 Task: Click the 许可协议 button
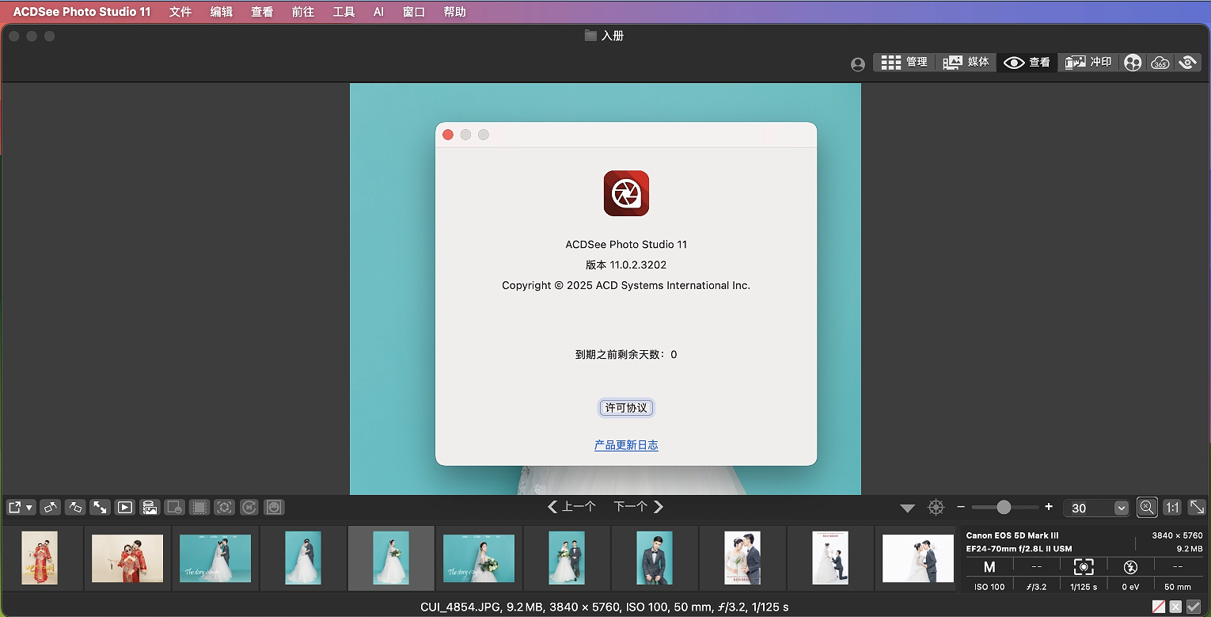coord(626,408)
